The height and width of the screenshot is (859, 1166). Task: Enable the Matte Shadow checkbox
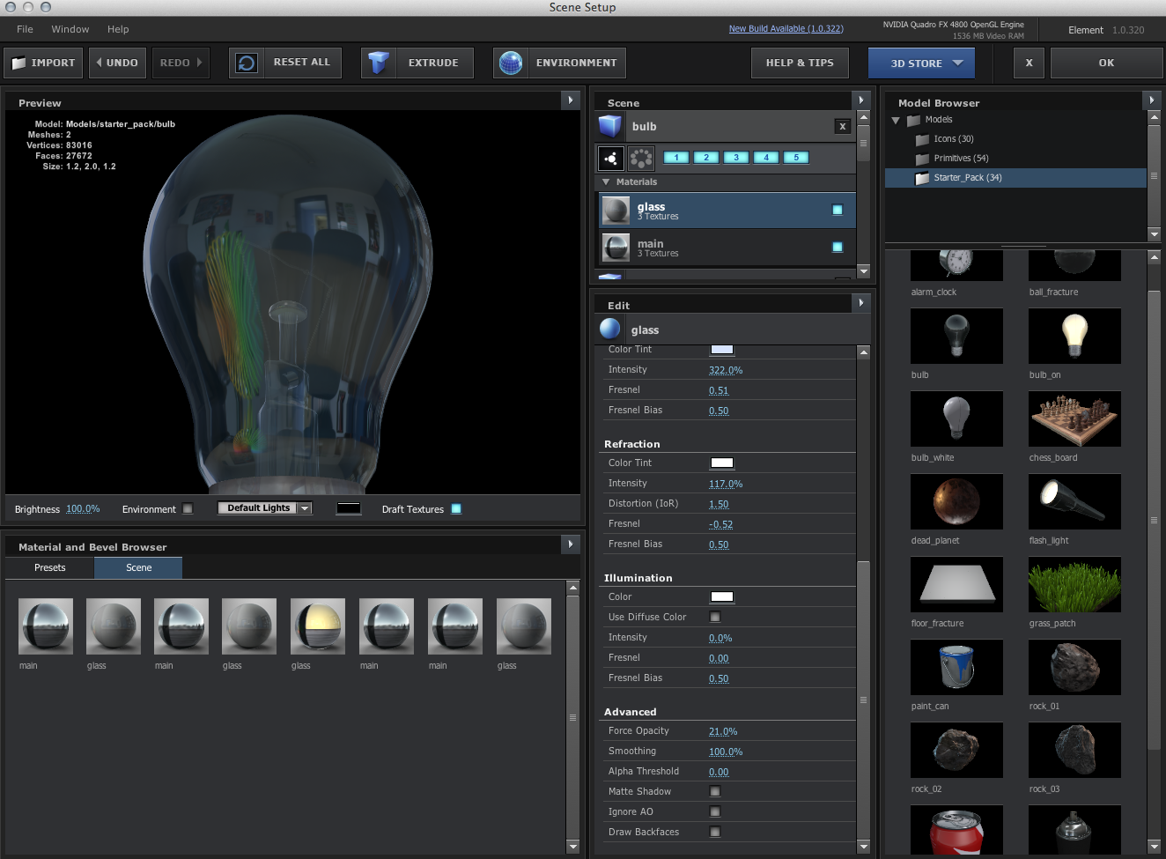tap(715, 791)
